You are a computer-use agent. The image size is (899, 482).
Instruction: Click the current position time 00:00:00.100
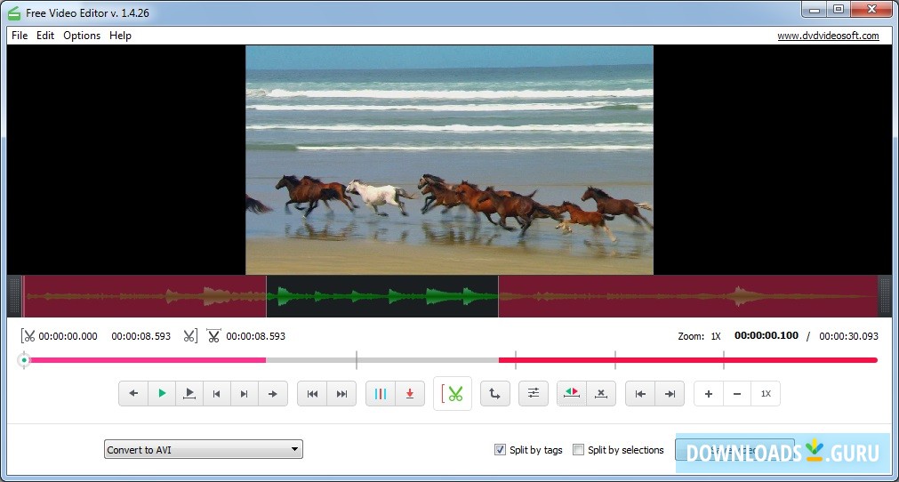766,335
